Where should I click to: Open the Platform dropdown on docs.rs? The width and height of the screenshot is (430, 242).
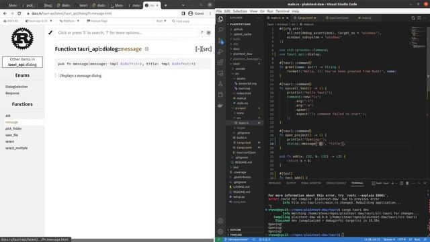pyautogui.click(x=69, y=21)
